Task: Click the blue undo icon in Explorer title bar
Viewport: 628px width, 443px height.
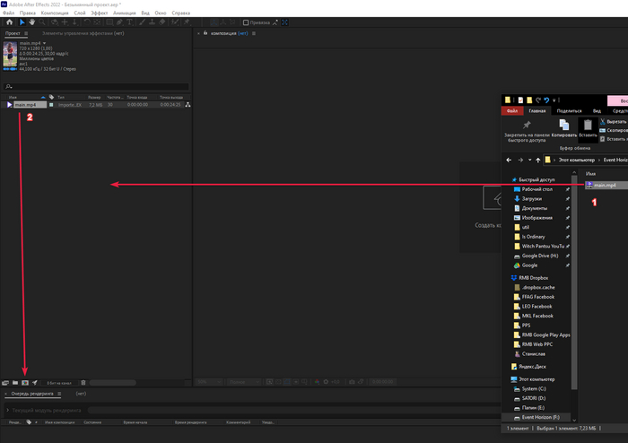Action: tap(546, 100)
